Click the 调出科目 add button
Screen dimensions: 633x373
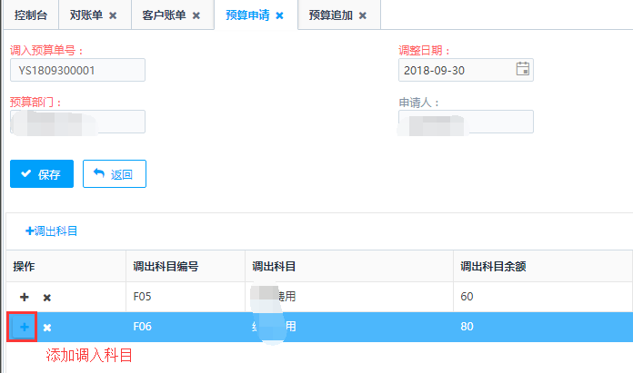coord(51,231)
